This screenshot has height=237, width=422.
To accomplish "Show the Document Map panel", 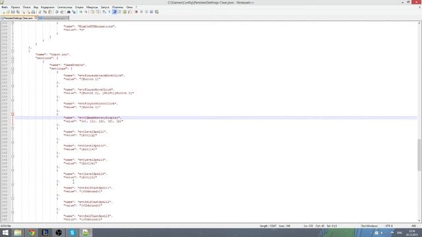I will point(125,12).
